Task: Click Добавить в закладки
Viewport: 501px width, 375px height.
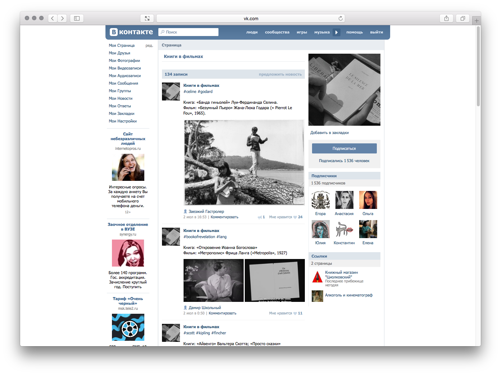Action: [329, 133]
